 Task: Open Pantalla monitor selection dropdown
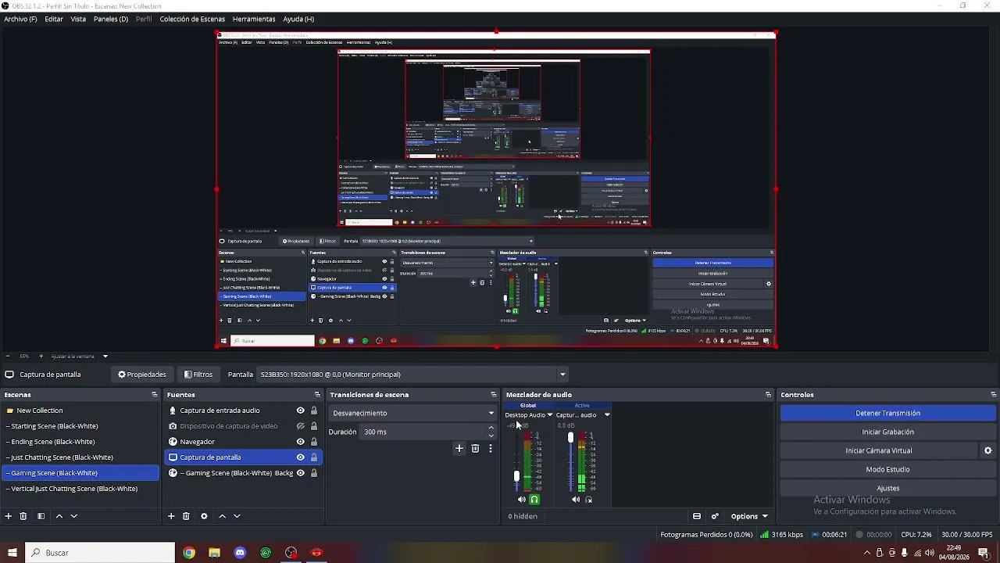click(x=412, y=375)
